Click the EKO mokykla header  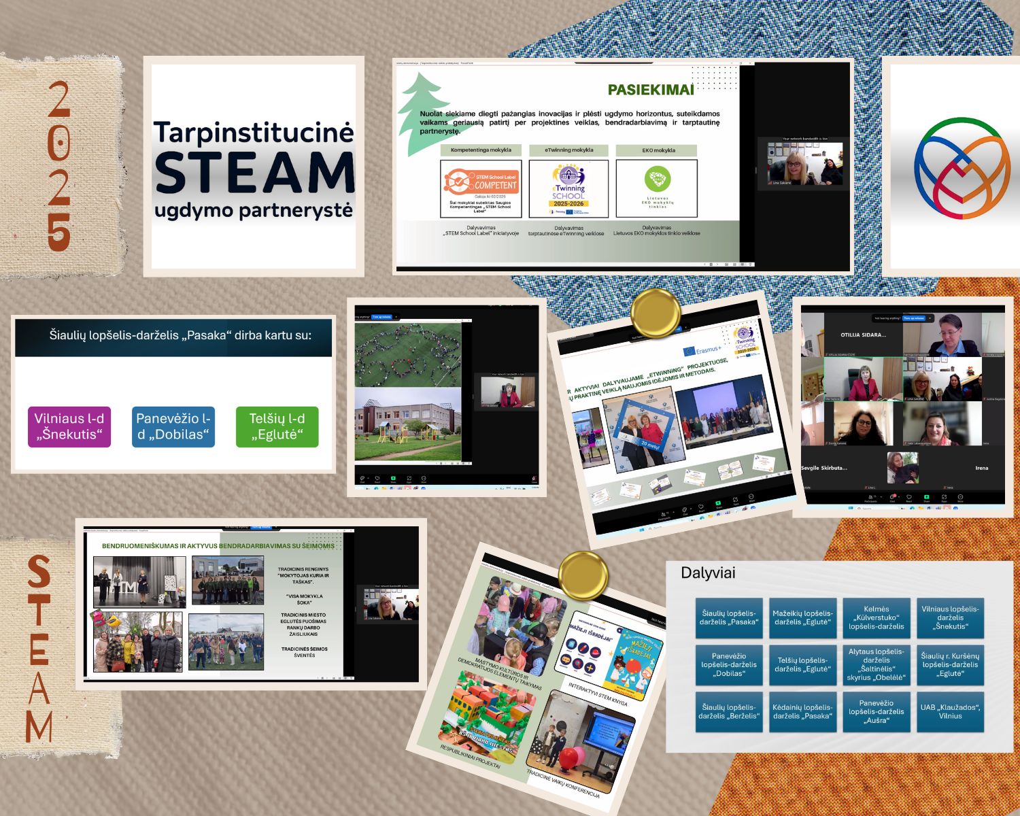pos(657,150)
